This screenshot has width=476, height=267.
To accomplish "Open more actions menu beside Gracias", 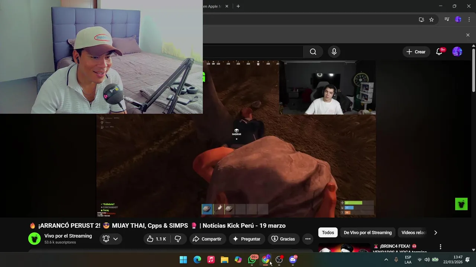I will tap(308, 239).
